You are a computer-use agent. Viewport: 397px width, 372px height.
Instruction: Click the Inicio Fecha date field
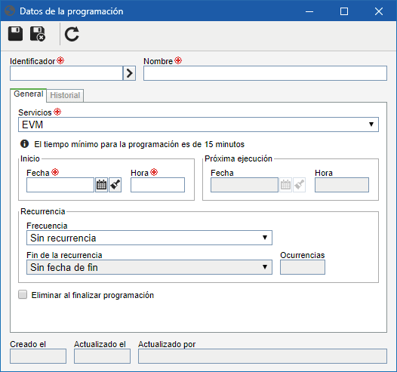tap(60, 185)
